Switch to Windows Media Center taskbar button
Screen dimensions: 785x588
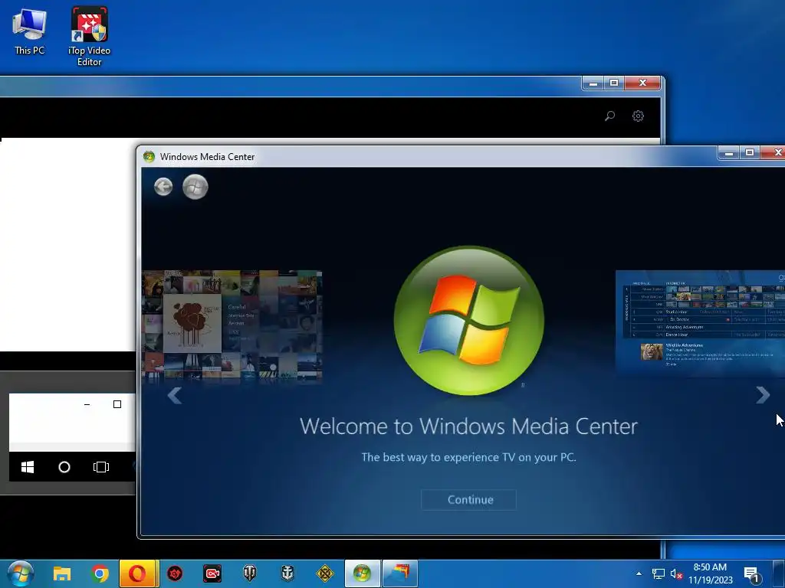(362, 573)
